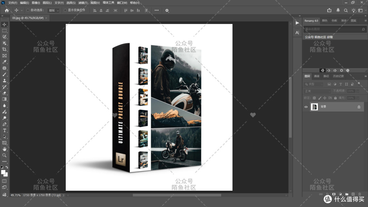Select the Crop tool
The image size is (368, 207).
[4, 49]
